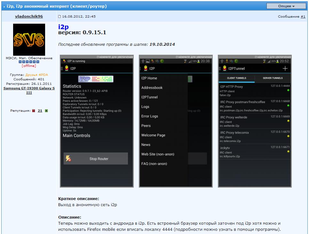Switch to SERVER TUNNELS tab
Viewport: 309px width, 234px height.
(x=273, y=78)
